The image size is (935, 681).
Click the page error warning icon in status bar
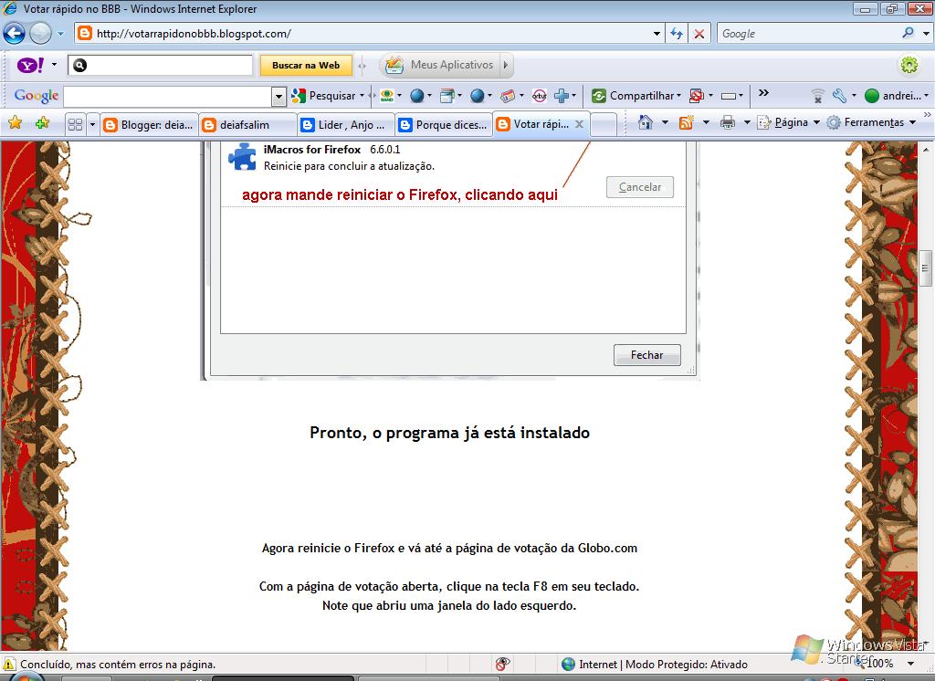tap(9, 665)
